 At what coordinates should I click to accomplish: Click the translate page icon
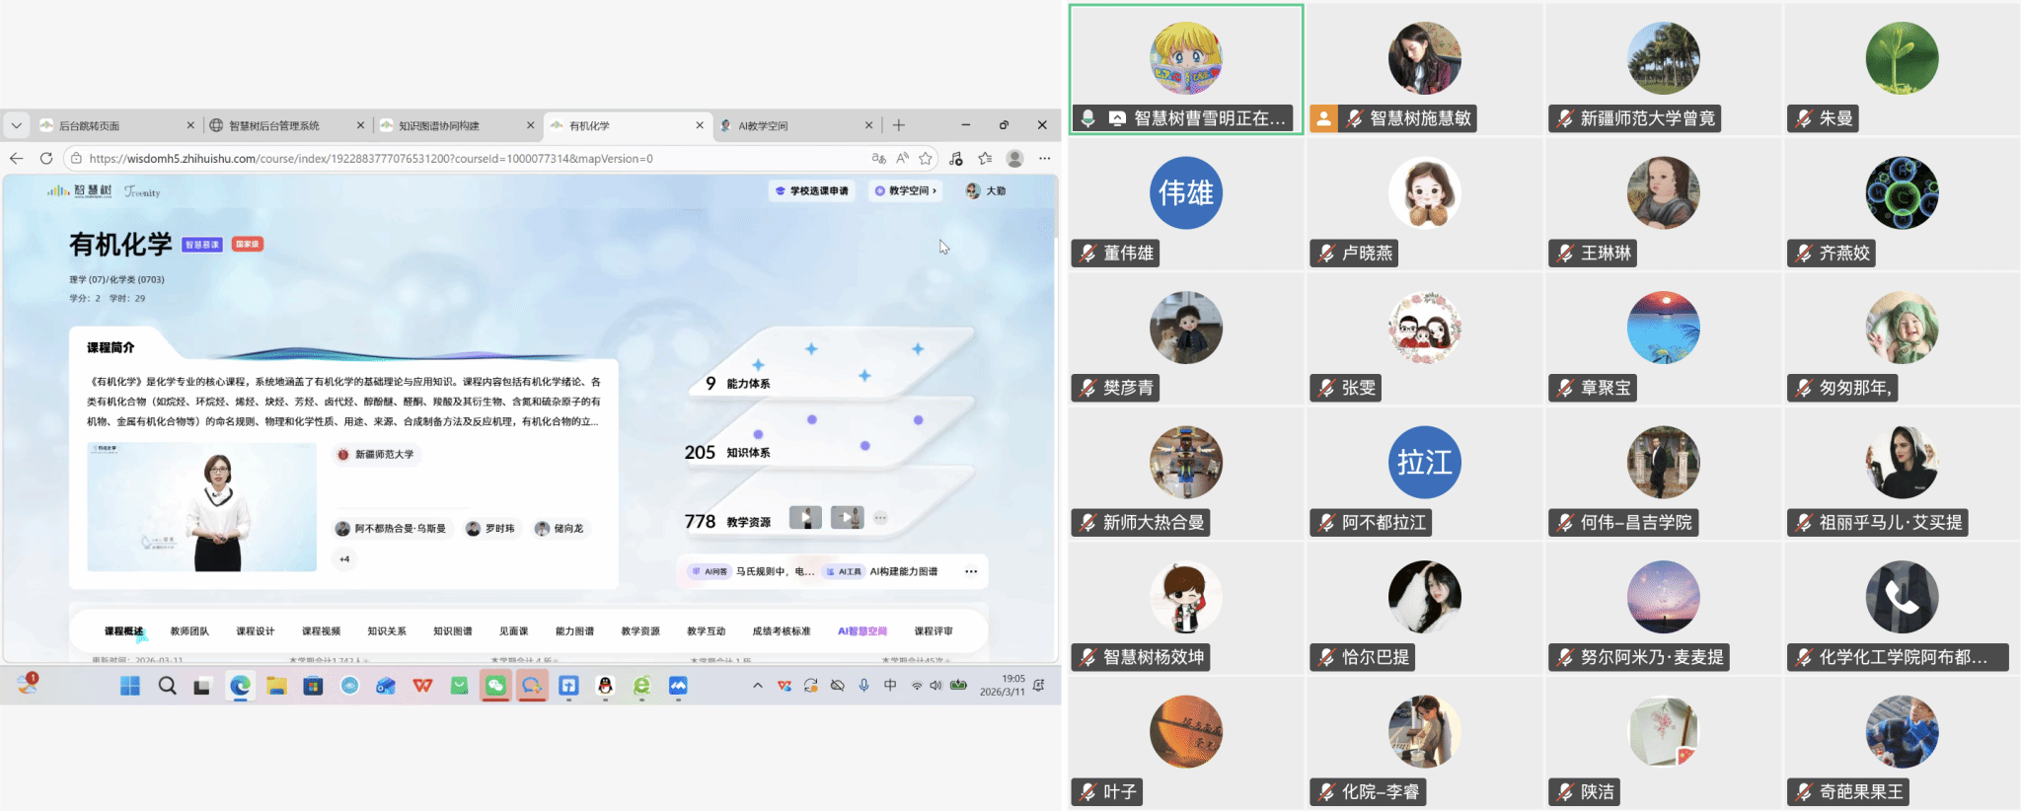878,158
